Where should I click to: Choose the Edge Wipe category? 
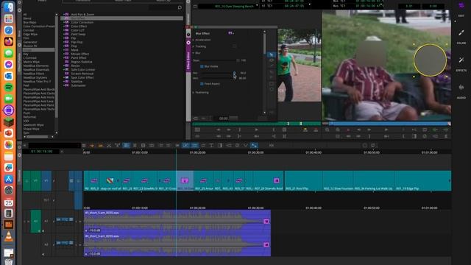[30, 35]
